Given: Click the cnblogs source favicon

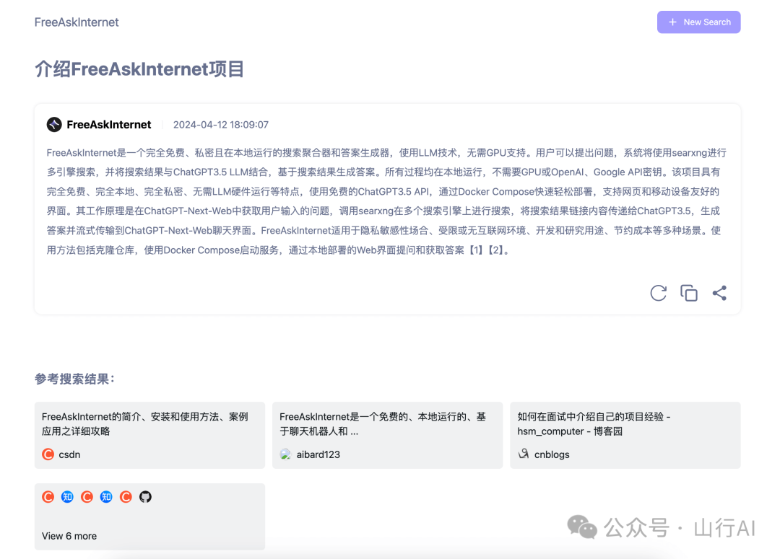Looking at the screenshot, I should 524,454.
